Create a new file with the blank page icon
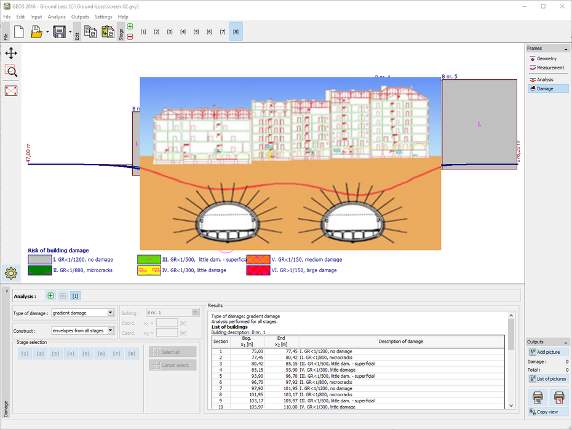572x430 pixels. point(18,32)
